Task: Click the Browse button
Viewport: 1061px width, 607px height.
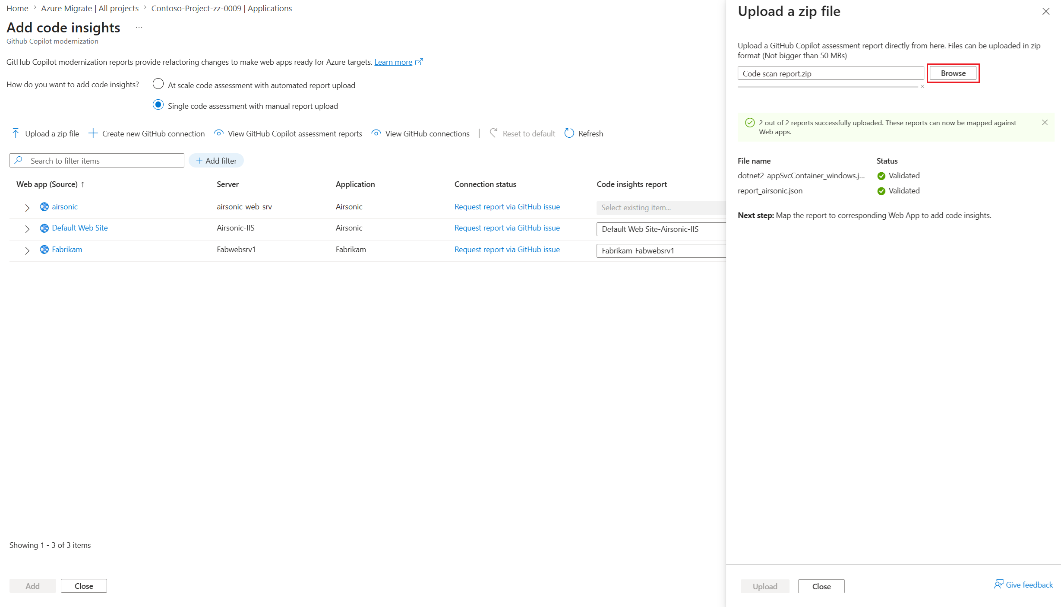Action: 953,73
